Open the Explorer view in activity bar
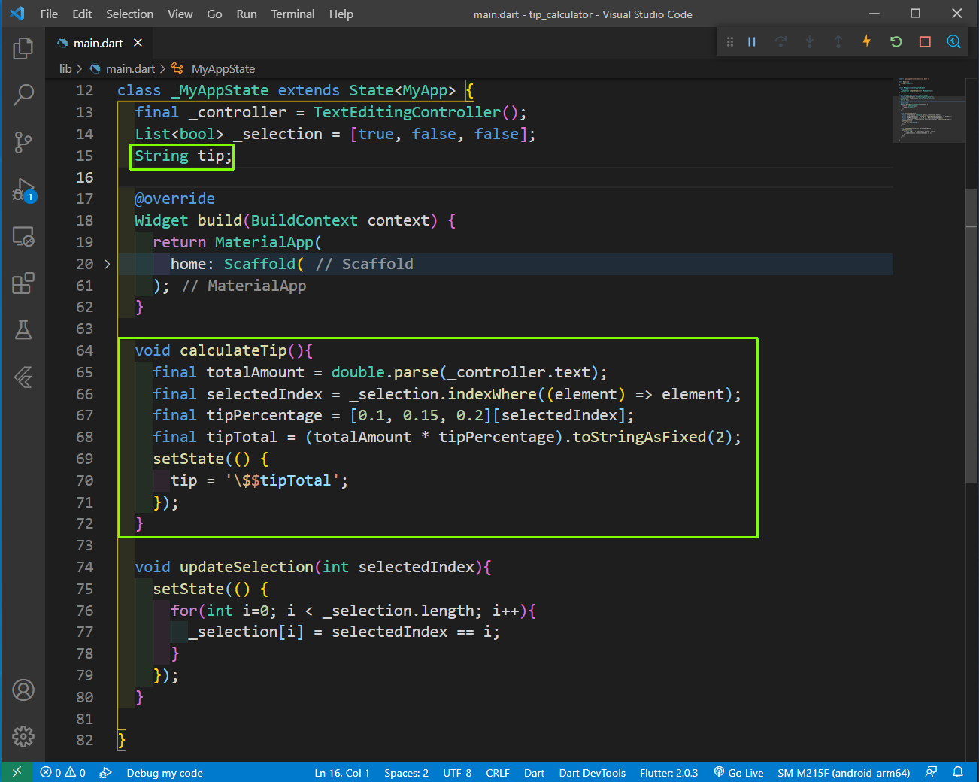Viewport: 979px width, 782px height. [23, 49]
